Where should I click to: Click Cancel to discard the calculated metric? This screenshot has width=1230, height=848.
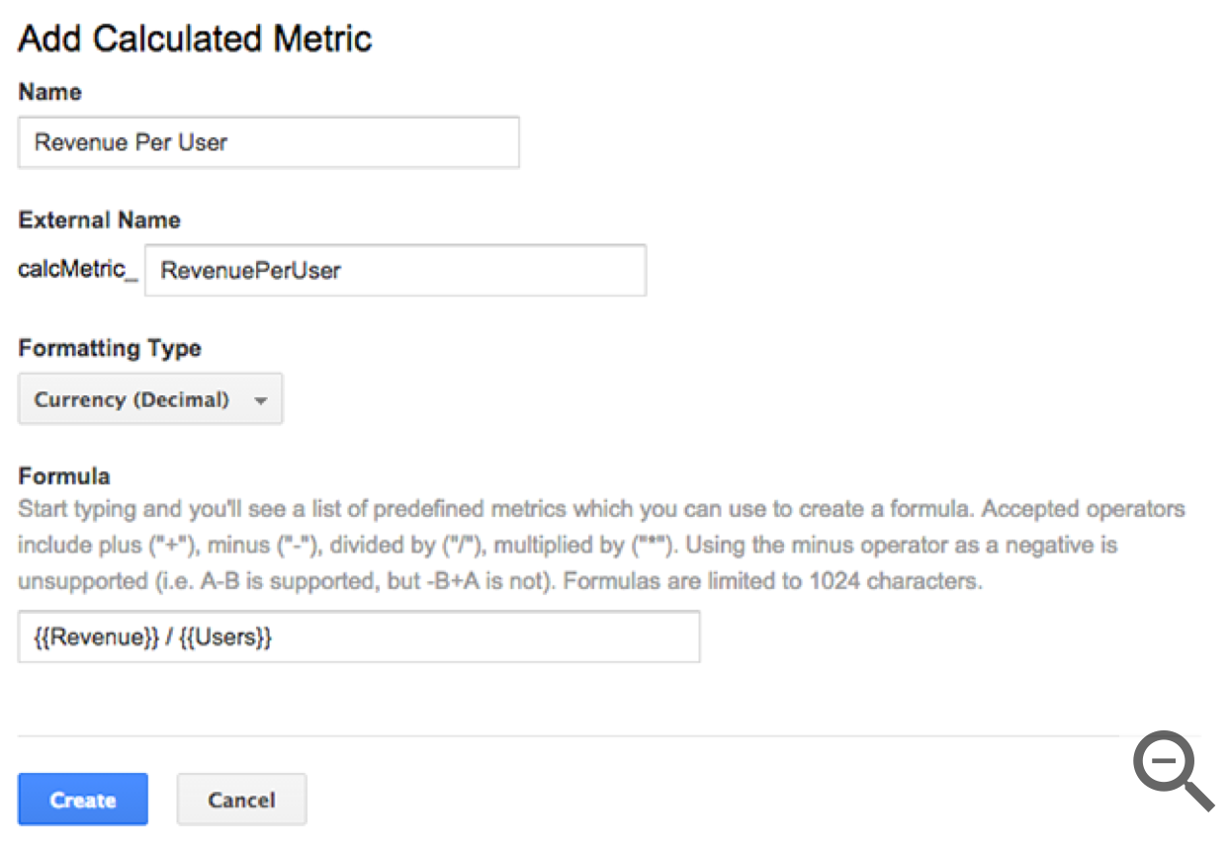click(x=241, y=799)
